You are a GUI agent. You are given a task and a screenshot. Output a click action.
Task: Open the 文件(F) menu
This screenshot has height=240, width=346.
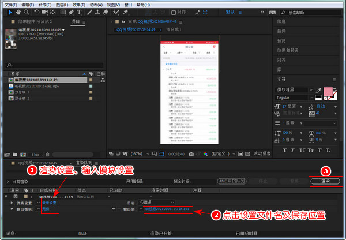tap(11, 5)
